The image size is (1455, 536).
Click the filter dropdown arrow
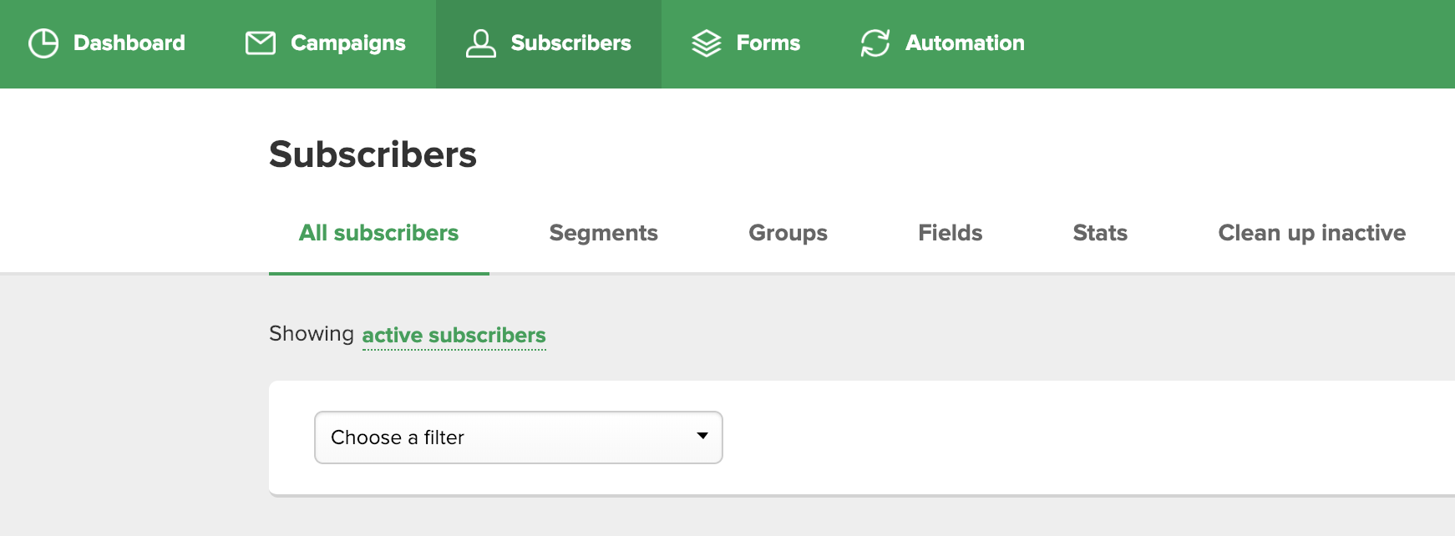click(x=702, y=436)
